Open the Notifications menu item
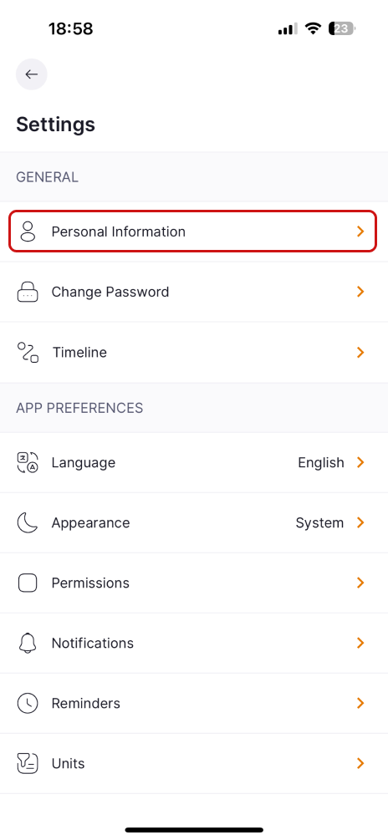This screenshot has height=840, width=388. pos(194,643)
